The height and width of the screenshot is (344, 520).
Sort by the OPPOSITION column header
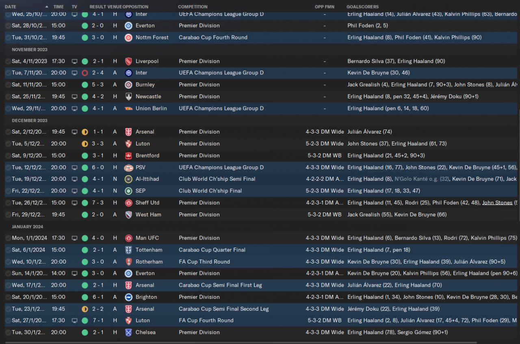135,7
